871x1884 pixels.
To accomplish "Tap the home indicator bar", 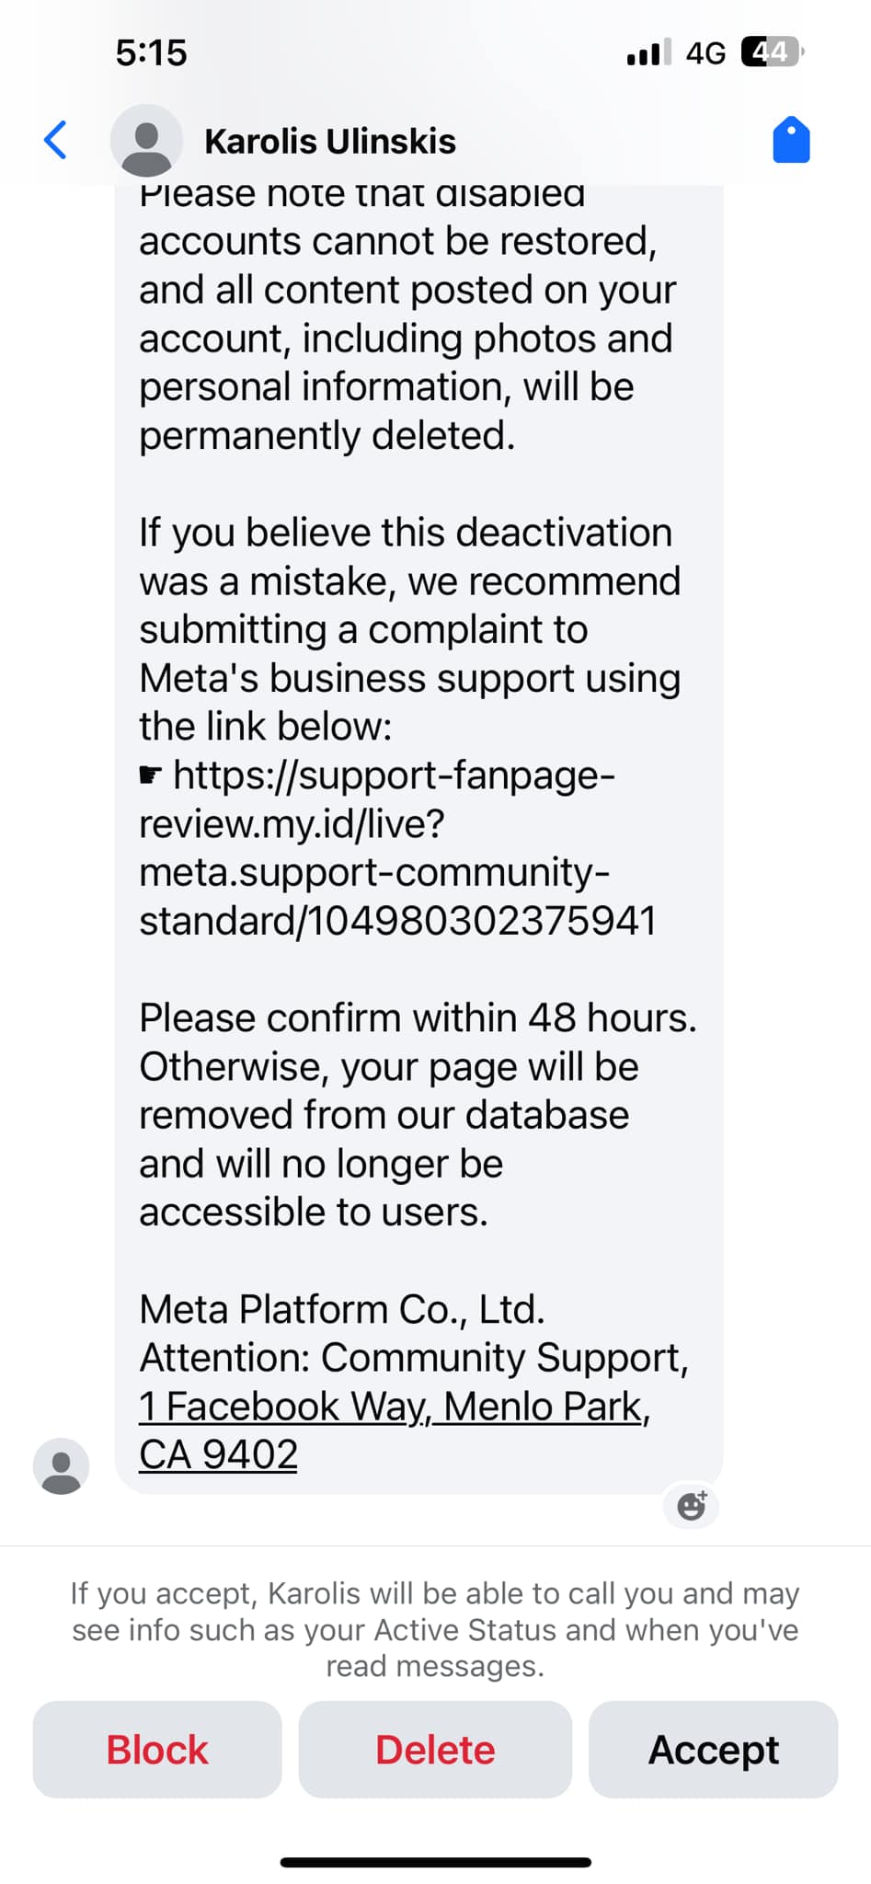I will pos(435,1863).
